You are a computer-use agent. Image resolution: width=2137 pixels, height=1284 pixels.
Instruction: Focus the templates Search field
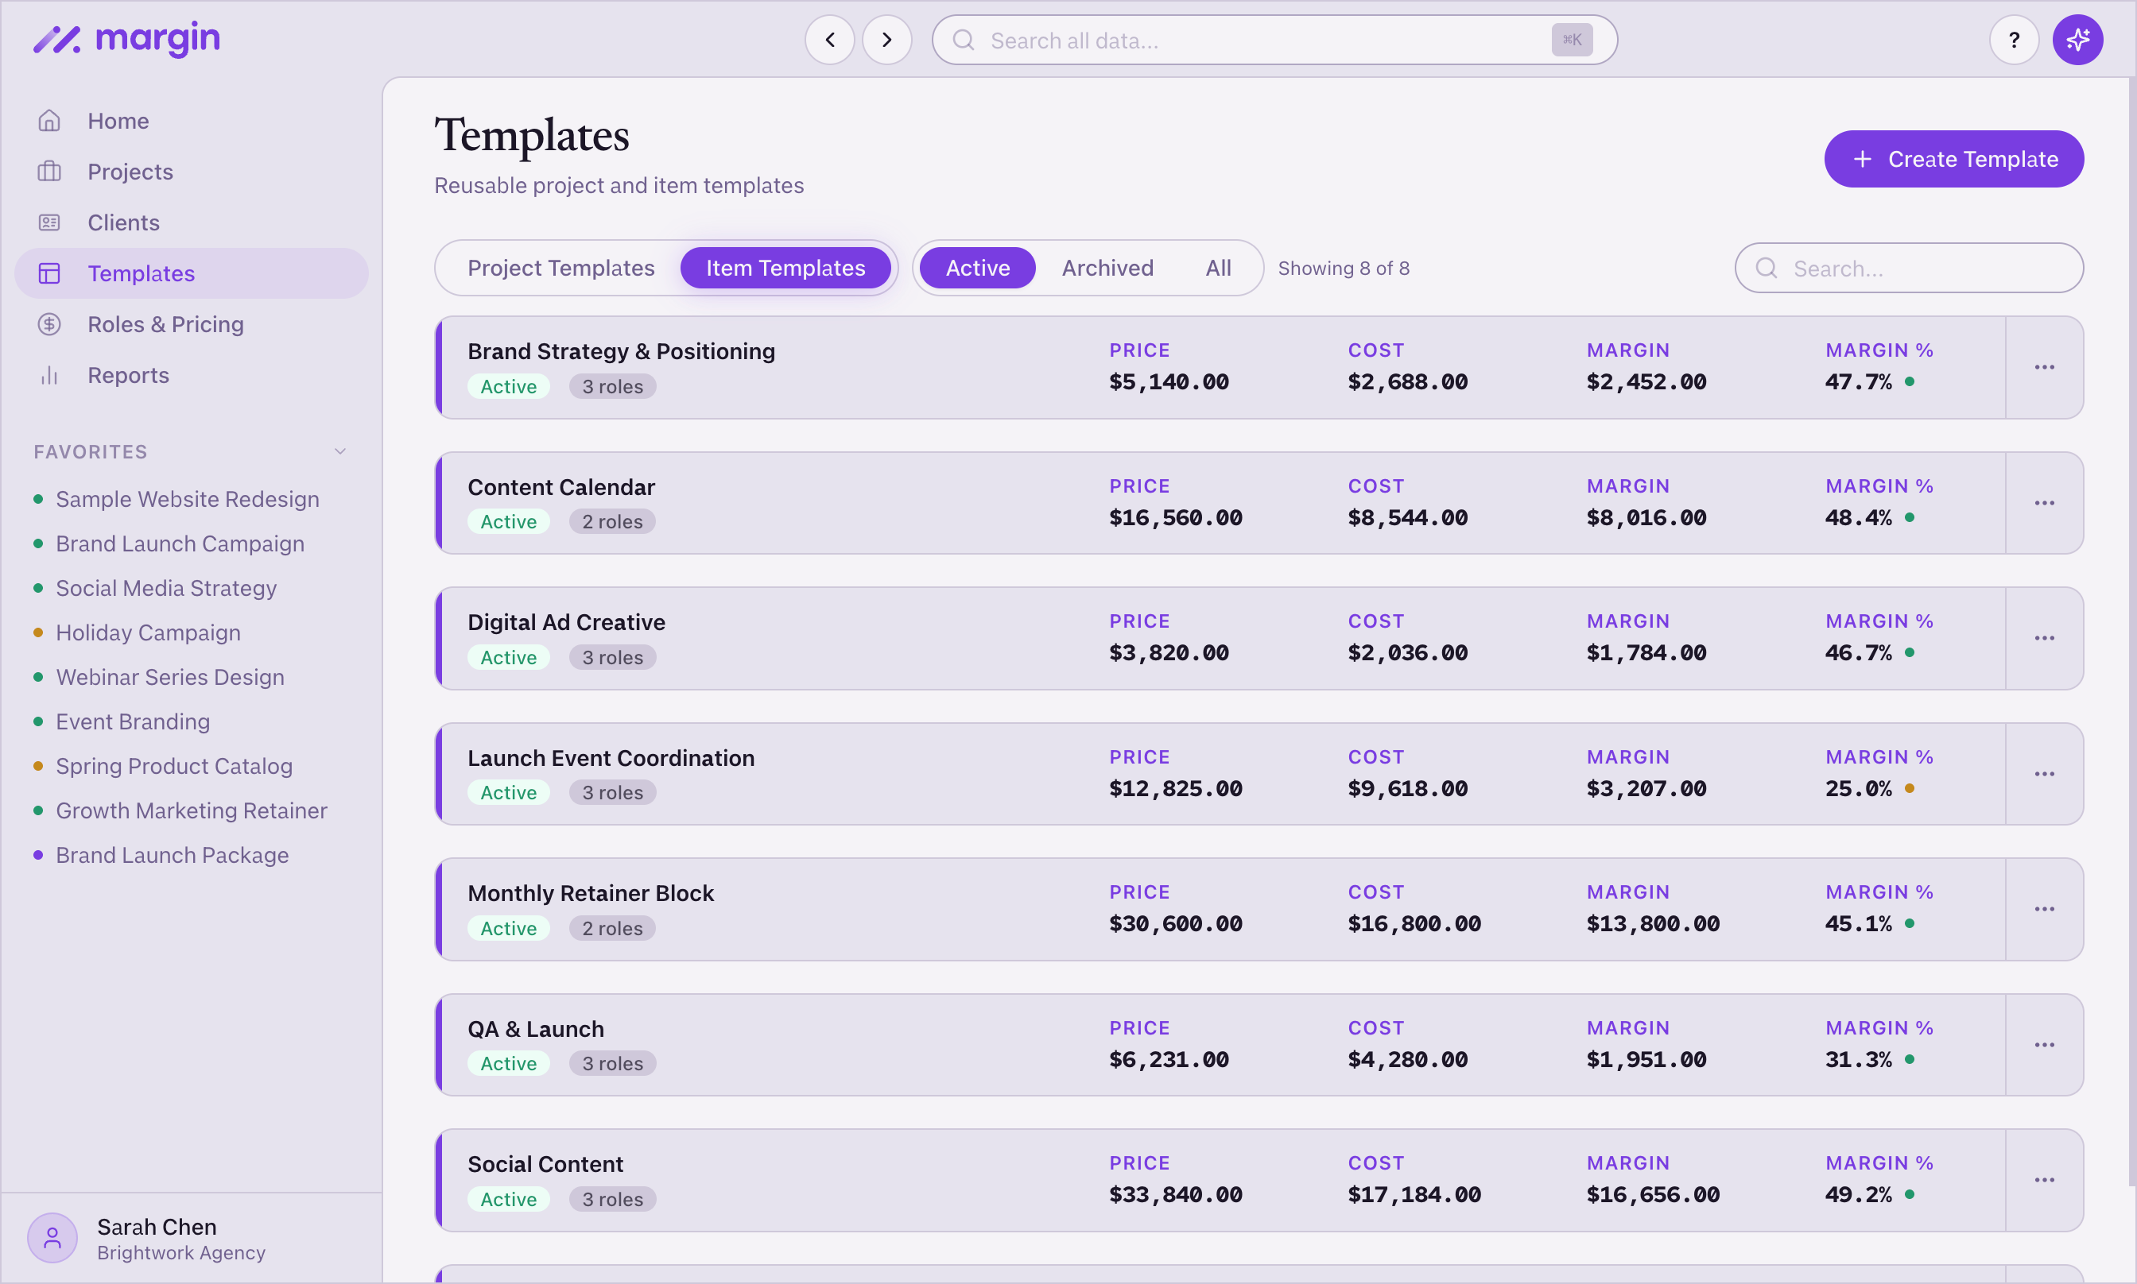(1909, 269)
